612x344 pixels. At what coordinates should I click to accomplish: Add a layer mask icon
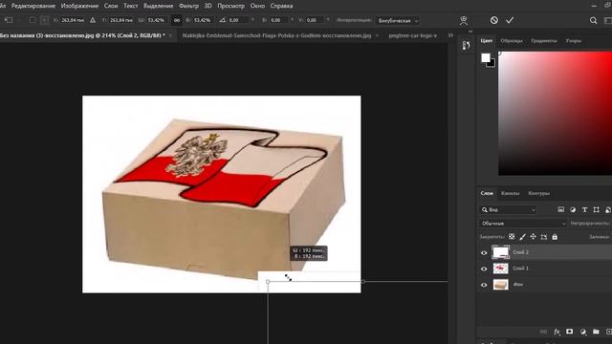570,332
